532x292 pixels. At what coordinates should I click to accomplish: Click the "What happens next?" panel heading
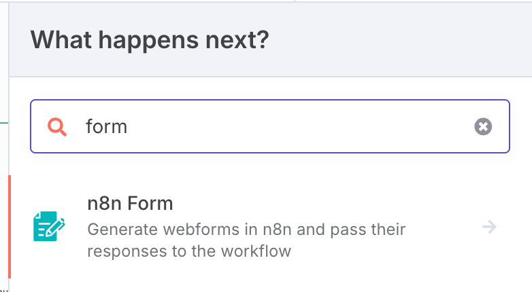click(x=150, y=40)
